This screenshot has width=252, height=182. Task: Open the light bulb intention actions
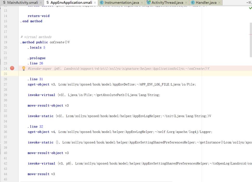coord(24,69)
